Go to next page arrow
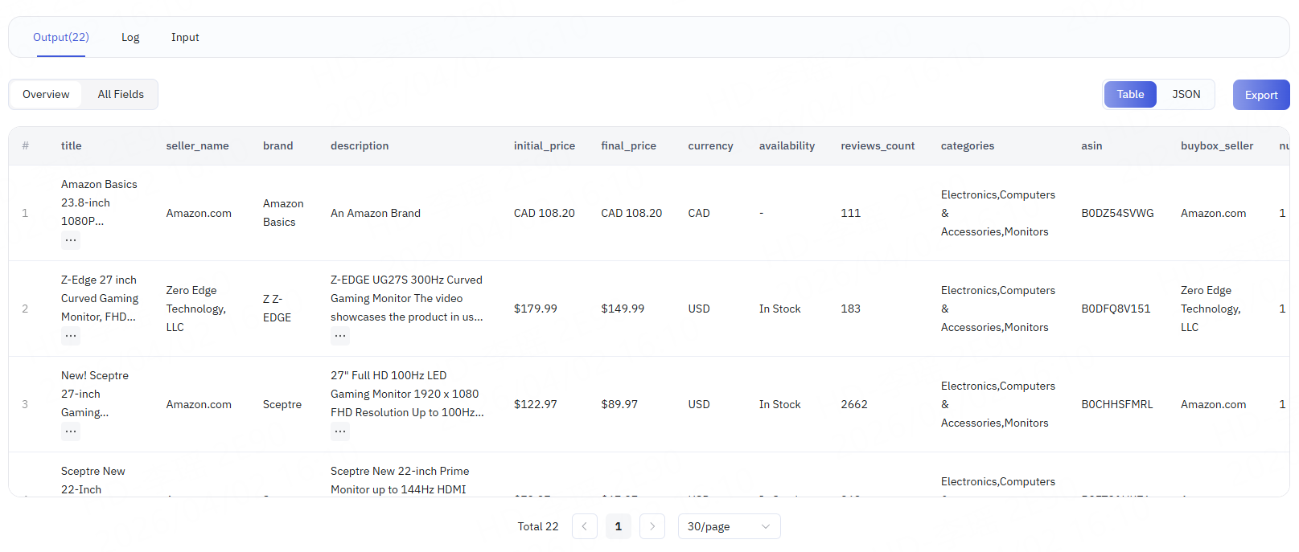This screenshot has width=1299, height=552. tap(652, 526)
